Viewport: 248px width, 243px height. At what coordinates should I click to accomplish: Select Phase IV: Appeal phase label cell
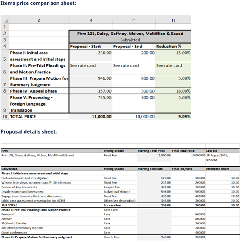tap(39, 91)
